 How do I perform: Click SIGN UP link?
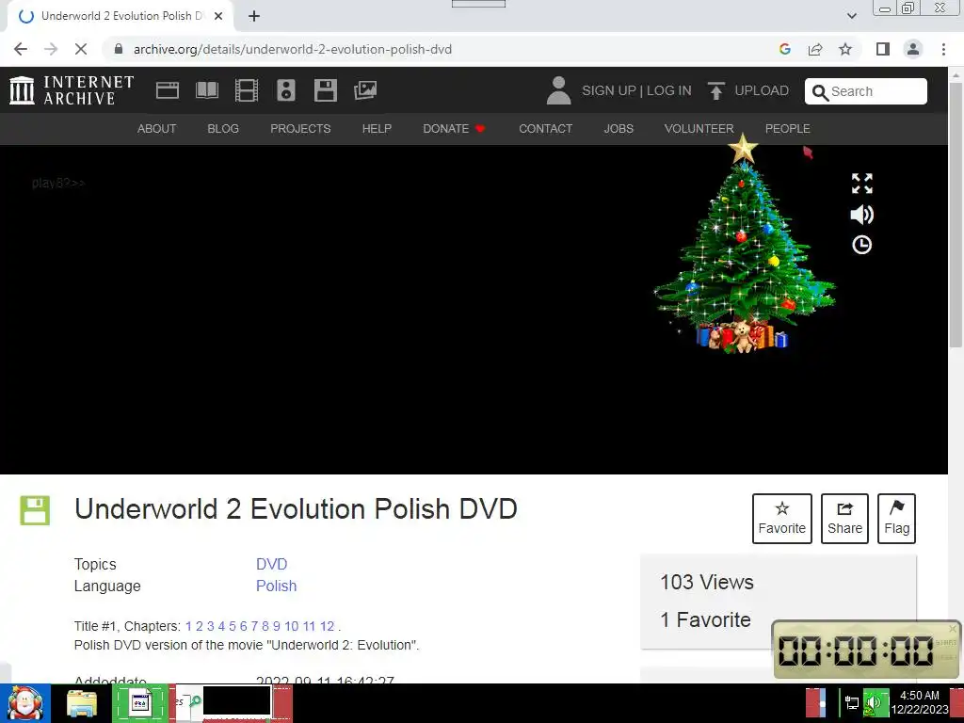[x=609, y=90]
